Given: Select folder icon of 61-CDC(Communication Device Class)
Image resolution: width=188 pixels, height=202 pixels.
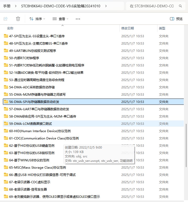Looking at the screenshot, I should click(x=6, y=138).
